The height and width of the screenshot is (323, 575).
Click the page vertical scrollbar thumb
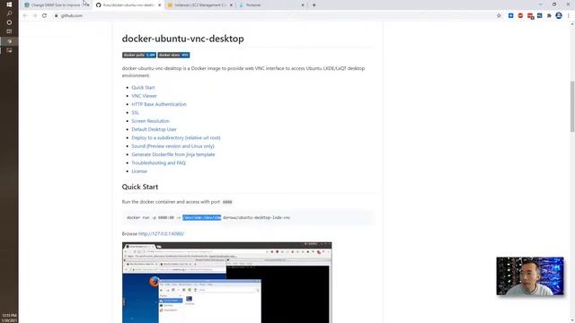pyautogui.click(x=572, y=106)
